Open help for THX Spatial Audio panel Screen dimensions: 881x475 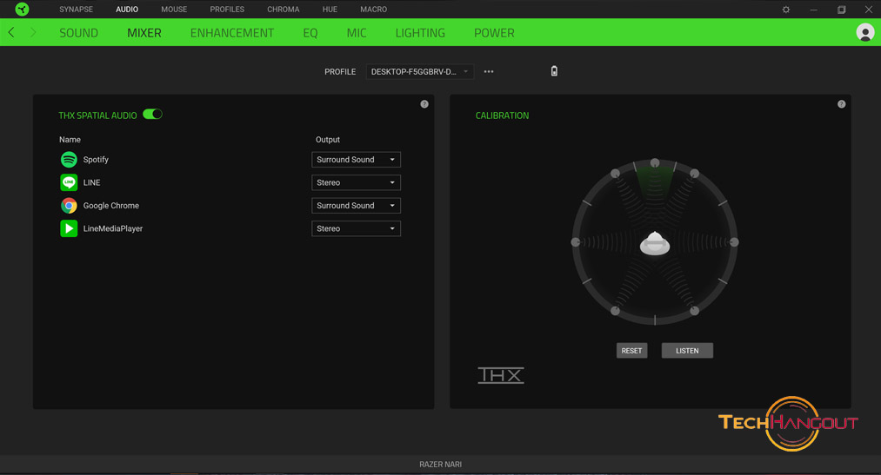tap(424, 104)
